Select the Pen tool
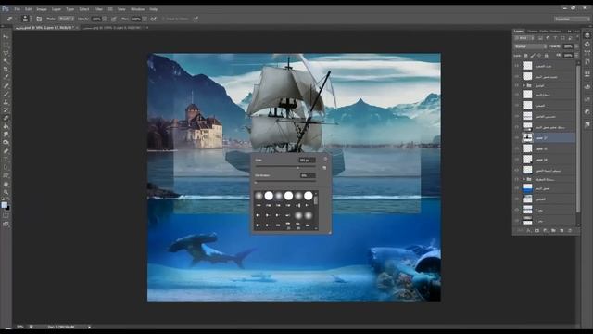 click(6, 151)
